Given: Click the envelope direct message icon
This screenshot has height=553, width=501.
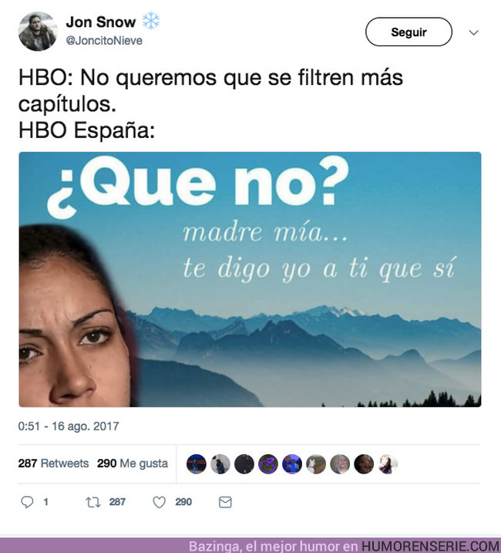Looking at the screenshot, I should (225, 502).
